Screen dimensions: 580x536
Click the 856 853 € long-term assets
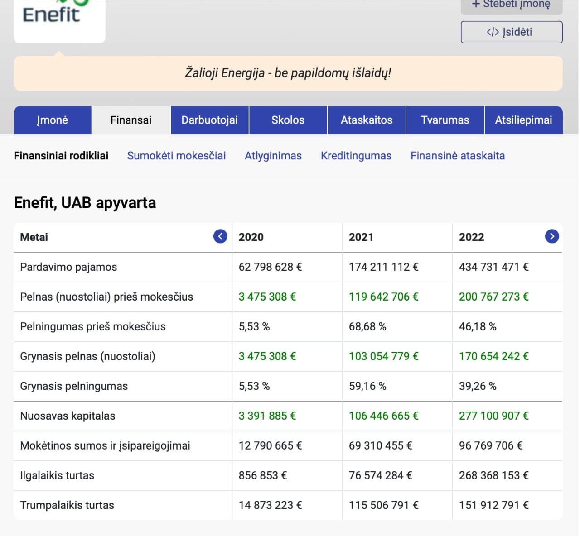click(x=263, y=476)
